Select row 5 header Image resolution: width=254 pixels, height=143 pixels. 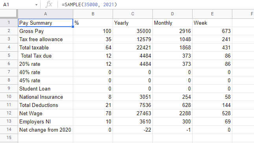pyautogui.click(x=9, y=56)
